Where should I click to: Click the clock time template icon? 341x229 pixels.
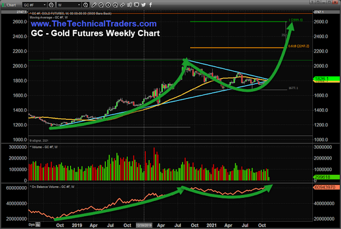coord(86,5)
